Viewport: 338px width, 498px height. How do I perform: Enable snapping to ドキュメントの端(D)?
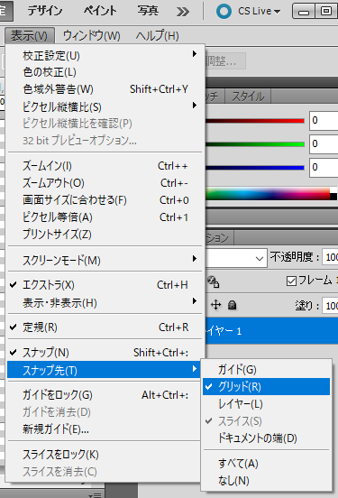click(266, 438)
